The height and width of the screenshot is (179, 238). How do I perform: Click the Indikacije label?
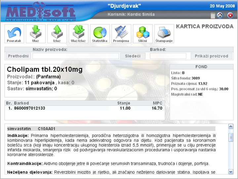point(18,136)
